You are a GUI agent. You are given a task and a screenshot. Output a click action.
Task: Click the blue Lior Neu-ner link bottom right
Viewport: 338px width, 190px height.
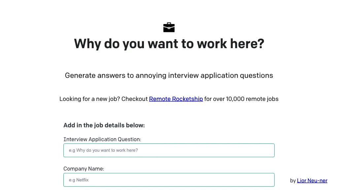pyautogui.click(x=312, y=180)
